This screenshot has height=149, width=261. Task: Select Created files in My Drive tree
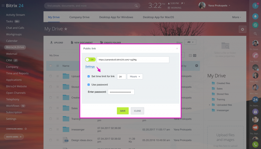pos(223,83)
